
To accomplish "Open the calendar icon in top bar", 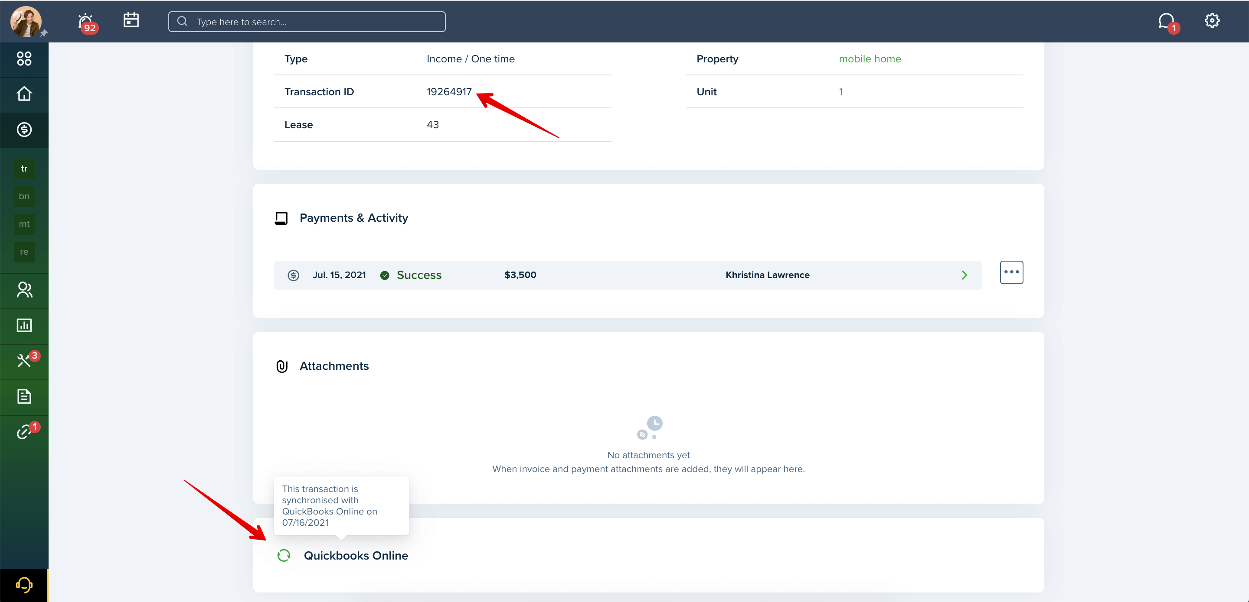I will pyautogui.click(x=131, y=20).
